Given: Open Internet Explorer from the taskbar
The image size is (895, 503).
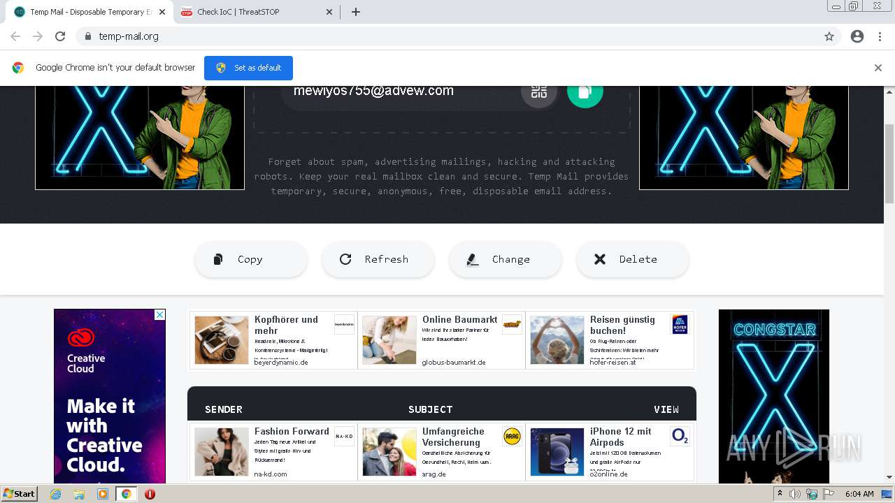Looking at the screenshot, I should 55,494.
